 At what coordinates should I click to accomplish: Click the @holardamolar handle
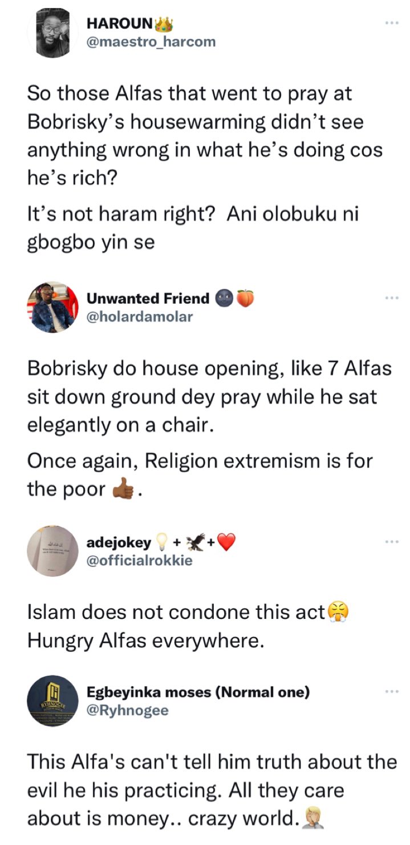140,316
